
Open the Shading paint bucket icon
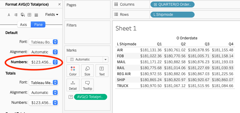click(x=22, y=15)
